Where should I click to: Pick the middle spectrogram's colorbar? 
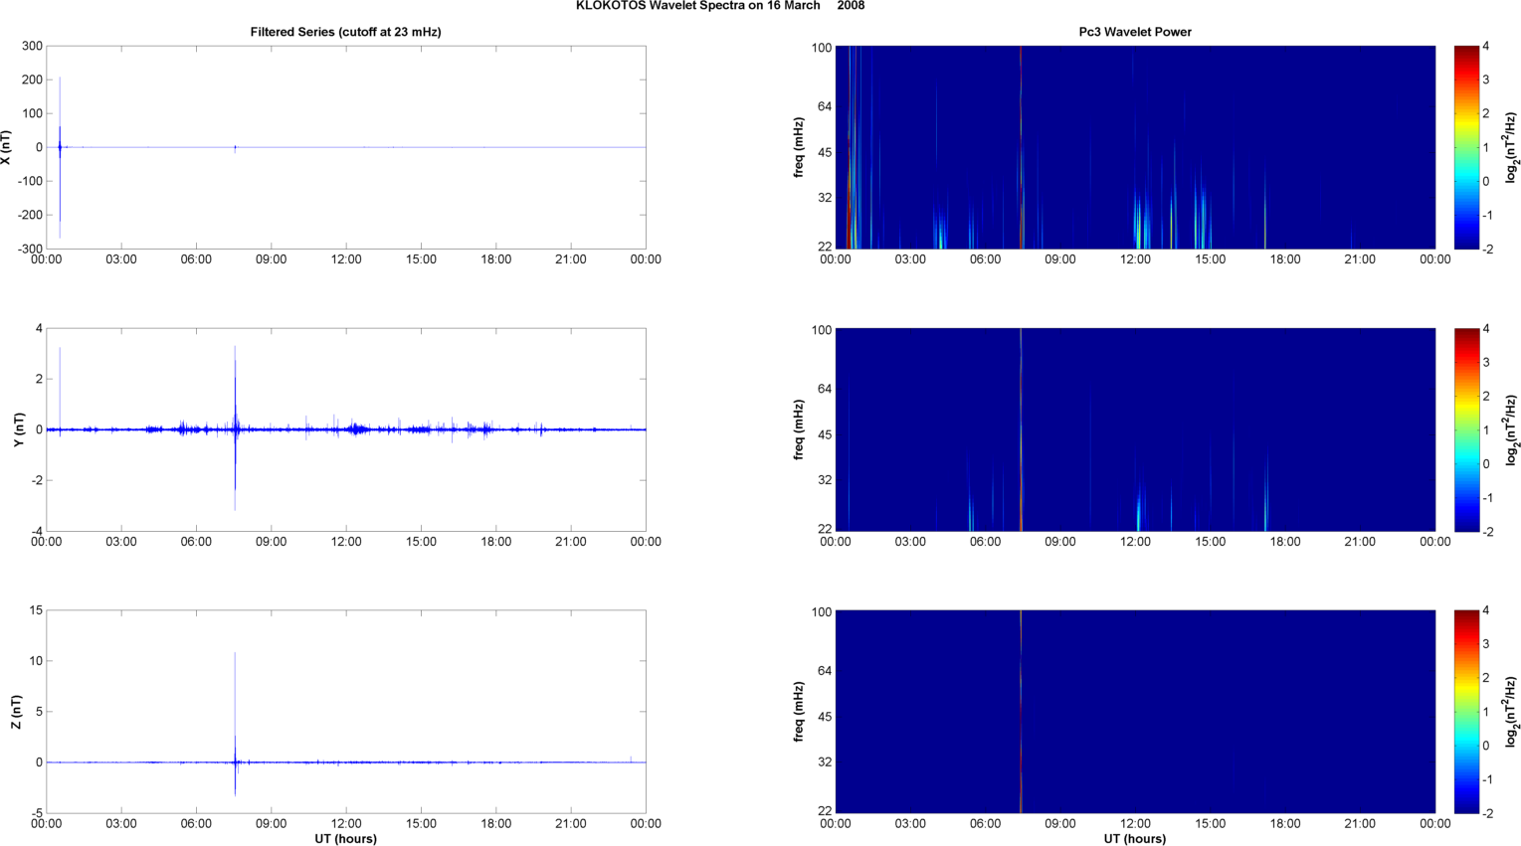pyautogui.click(x=1466, y=429)
